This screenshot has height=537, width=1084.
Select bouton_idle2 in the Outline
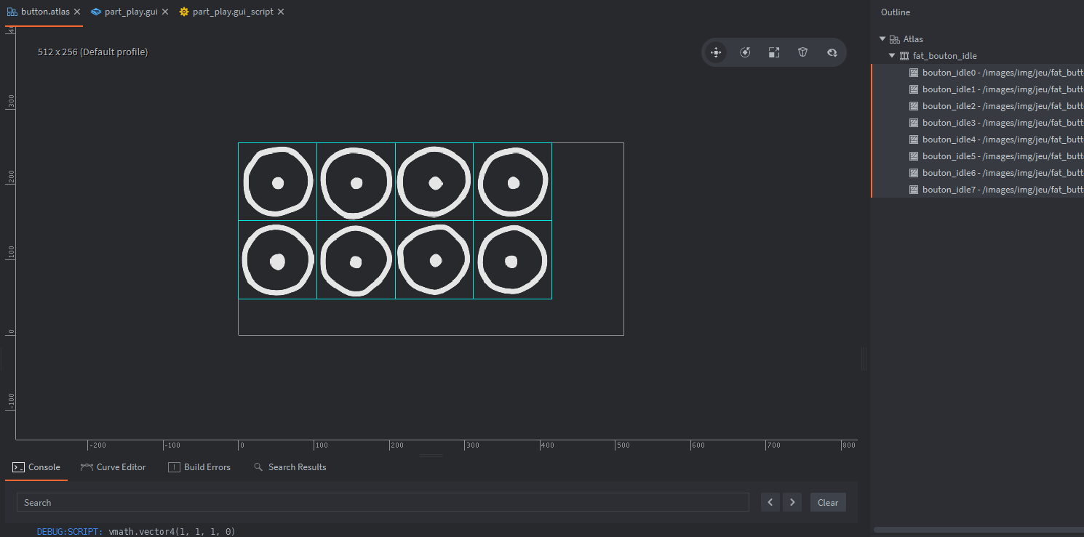tap(977, 106)
